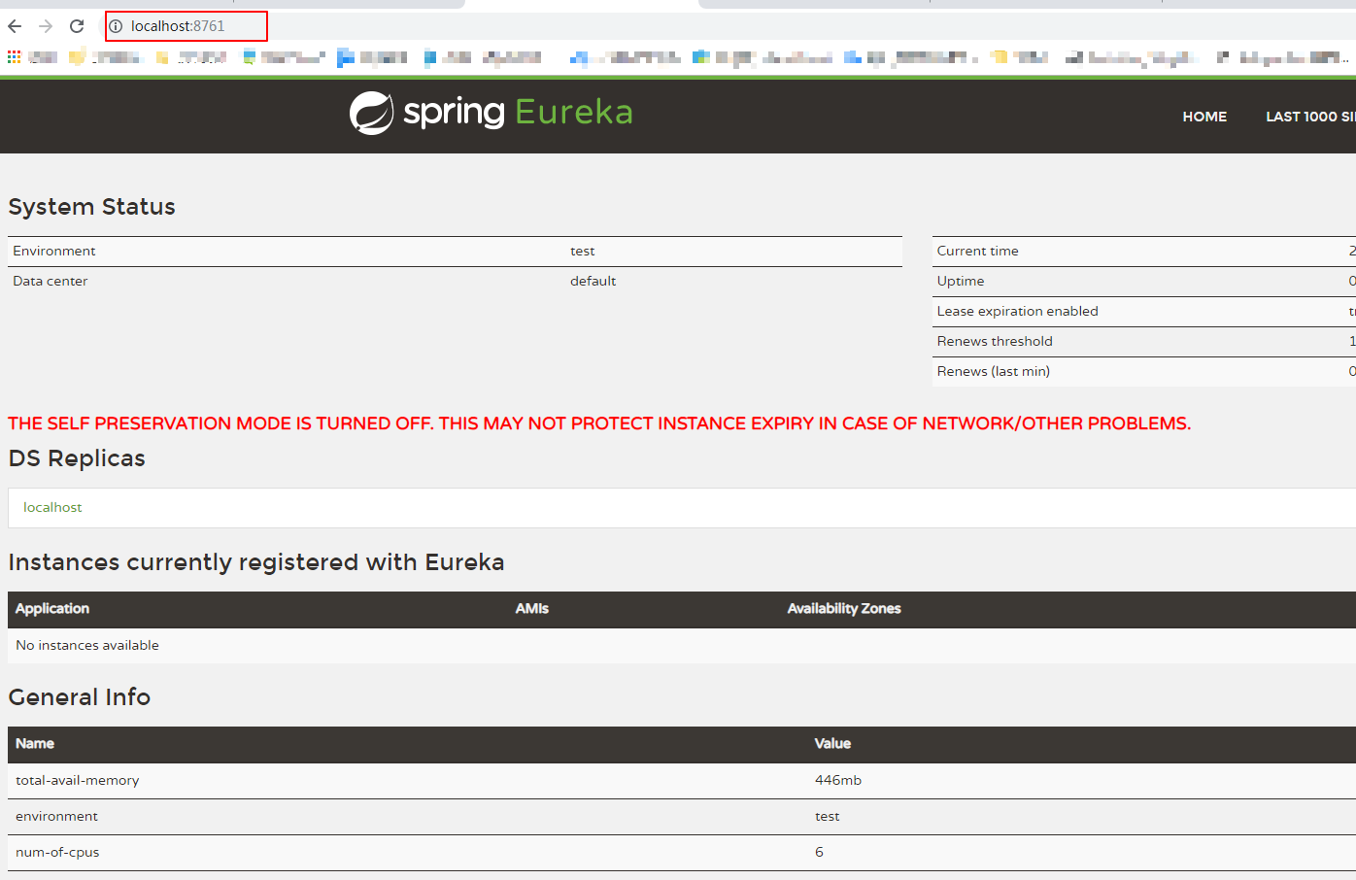The height and width of the screenshot is (880, 1356).
Task: Click the AMIs column header
Action: (531, 608)
